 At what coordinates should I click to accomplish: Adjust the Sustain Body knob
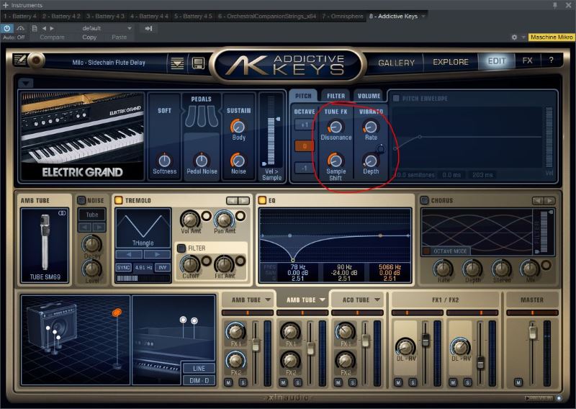pyautogui.click(x=238, y=127)
